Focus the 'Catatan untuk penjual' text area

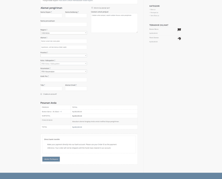click(114, 23)
